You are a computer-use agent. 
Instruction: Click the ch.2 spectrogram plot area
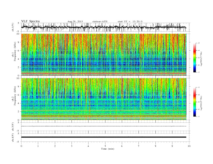[x=104, y=99]
